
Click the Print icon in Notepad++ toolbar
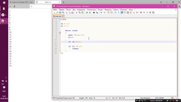(x=72, y=12)
